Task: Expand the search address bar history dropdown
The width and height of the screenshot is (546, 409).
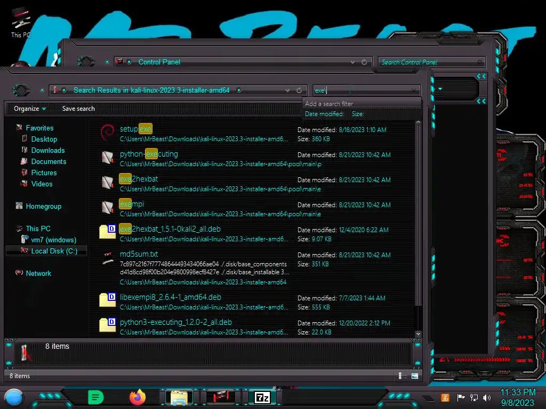Action: click(287, 91)
